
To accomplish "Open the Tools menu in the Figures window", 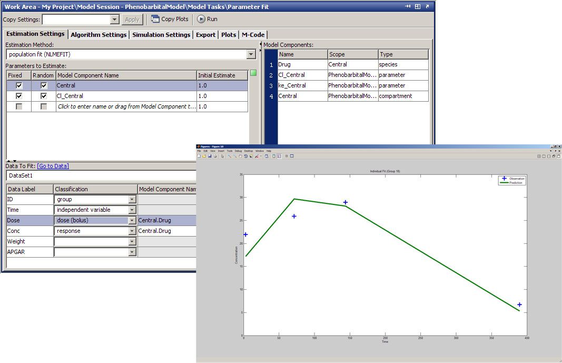I will click(230, 151).
